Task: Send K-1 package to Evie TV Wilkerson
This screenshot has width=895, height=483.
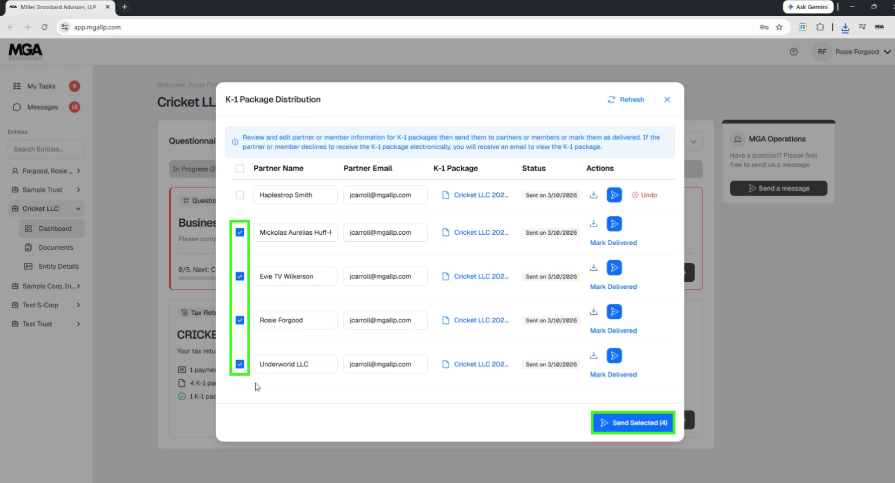Action: pyautogui.click(x=615, y=268)
